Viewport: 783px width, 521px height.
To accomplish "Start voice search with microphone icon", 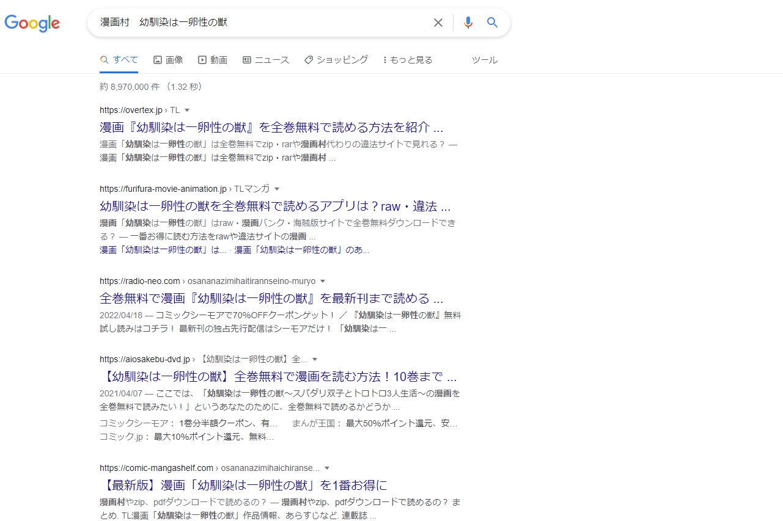I will click(x=468, y=23).
